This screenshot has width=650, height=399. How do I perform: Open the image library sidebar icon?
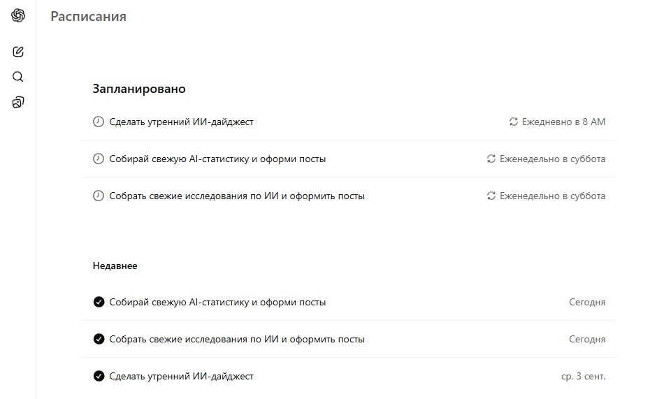point(18,103)
